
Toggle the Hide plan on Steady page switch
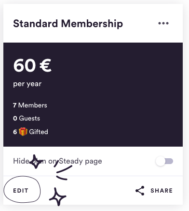(164, 161)
